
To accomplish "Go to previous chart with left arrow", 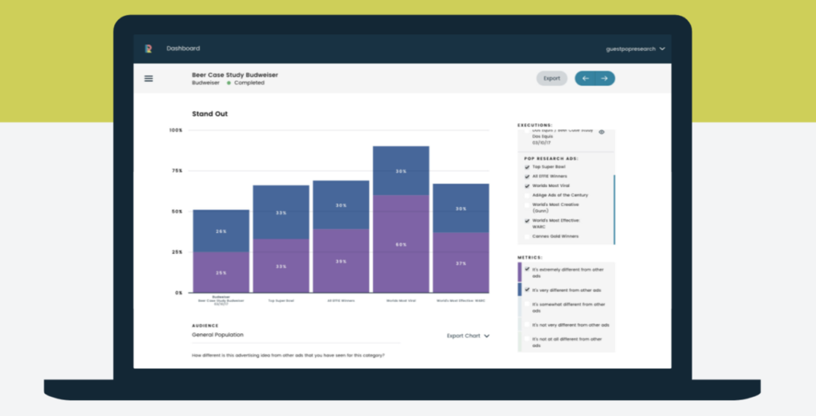I will (586, 78).
